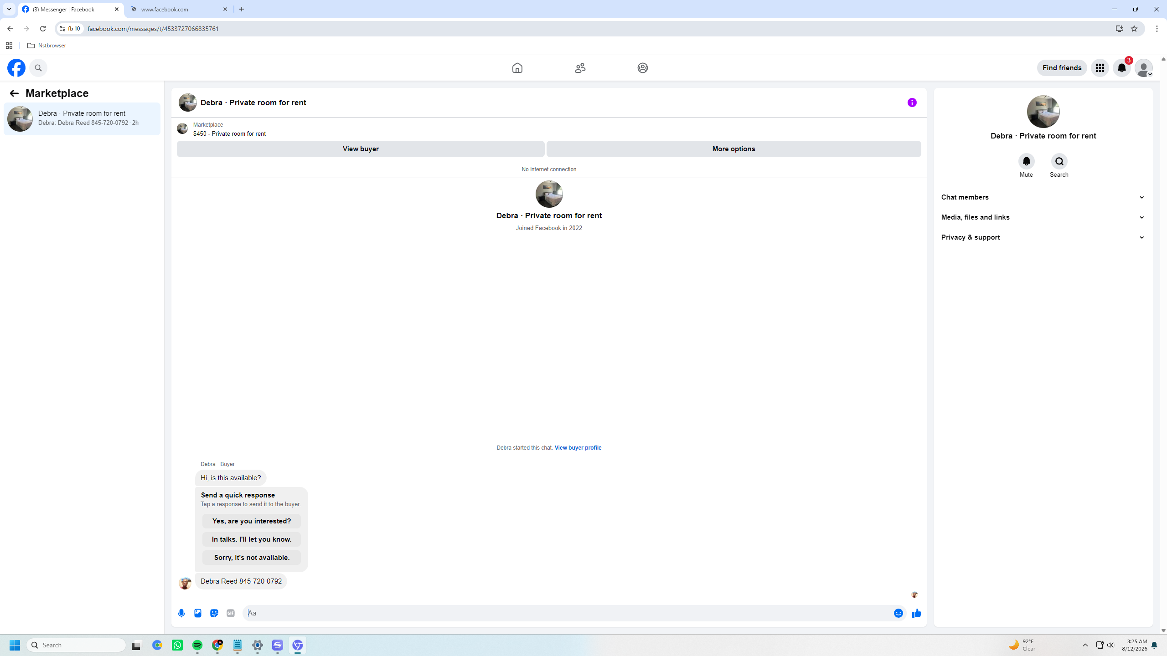Show hidden system tray icons
Viewport: 1167px width, 656px height.
[x=1085, y=645]
